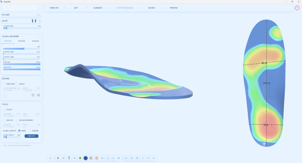
Task: Click the foot selection icon beside Sport
Action: (x=33, y=21)
